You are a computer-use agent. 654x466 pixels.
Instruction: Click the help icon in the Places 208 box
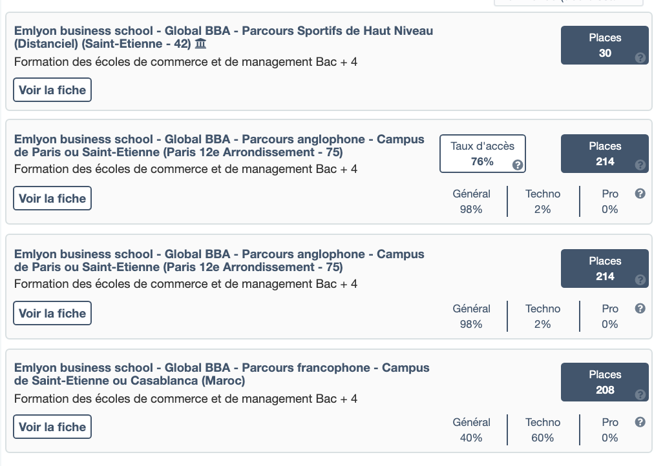click(640, 394)
